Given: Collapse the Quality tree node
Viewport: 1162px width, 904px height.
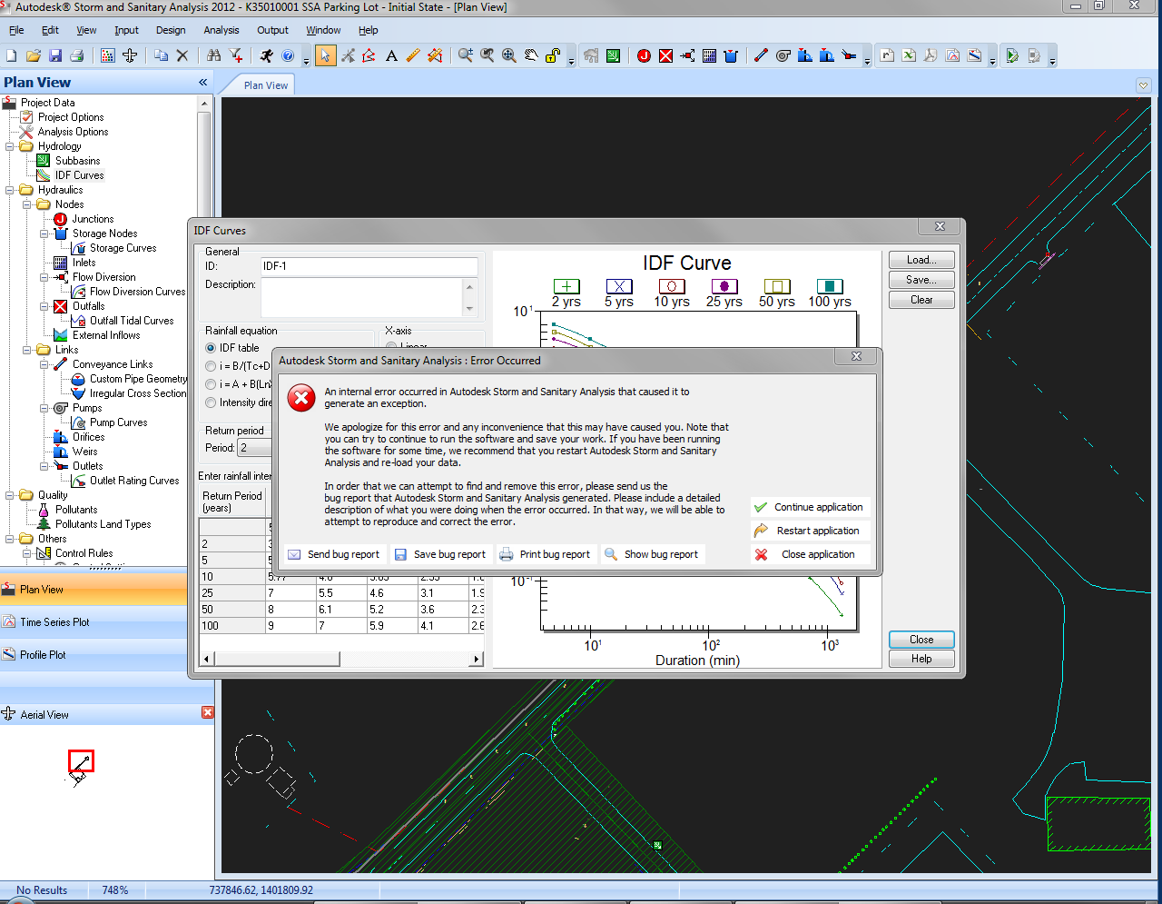Looking at the screenshot, I should (10, 495).
